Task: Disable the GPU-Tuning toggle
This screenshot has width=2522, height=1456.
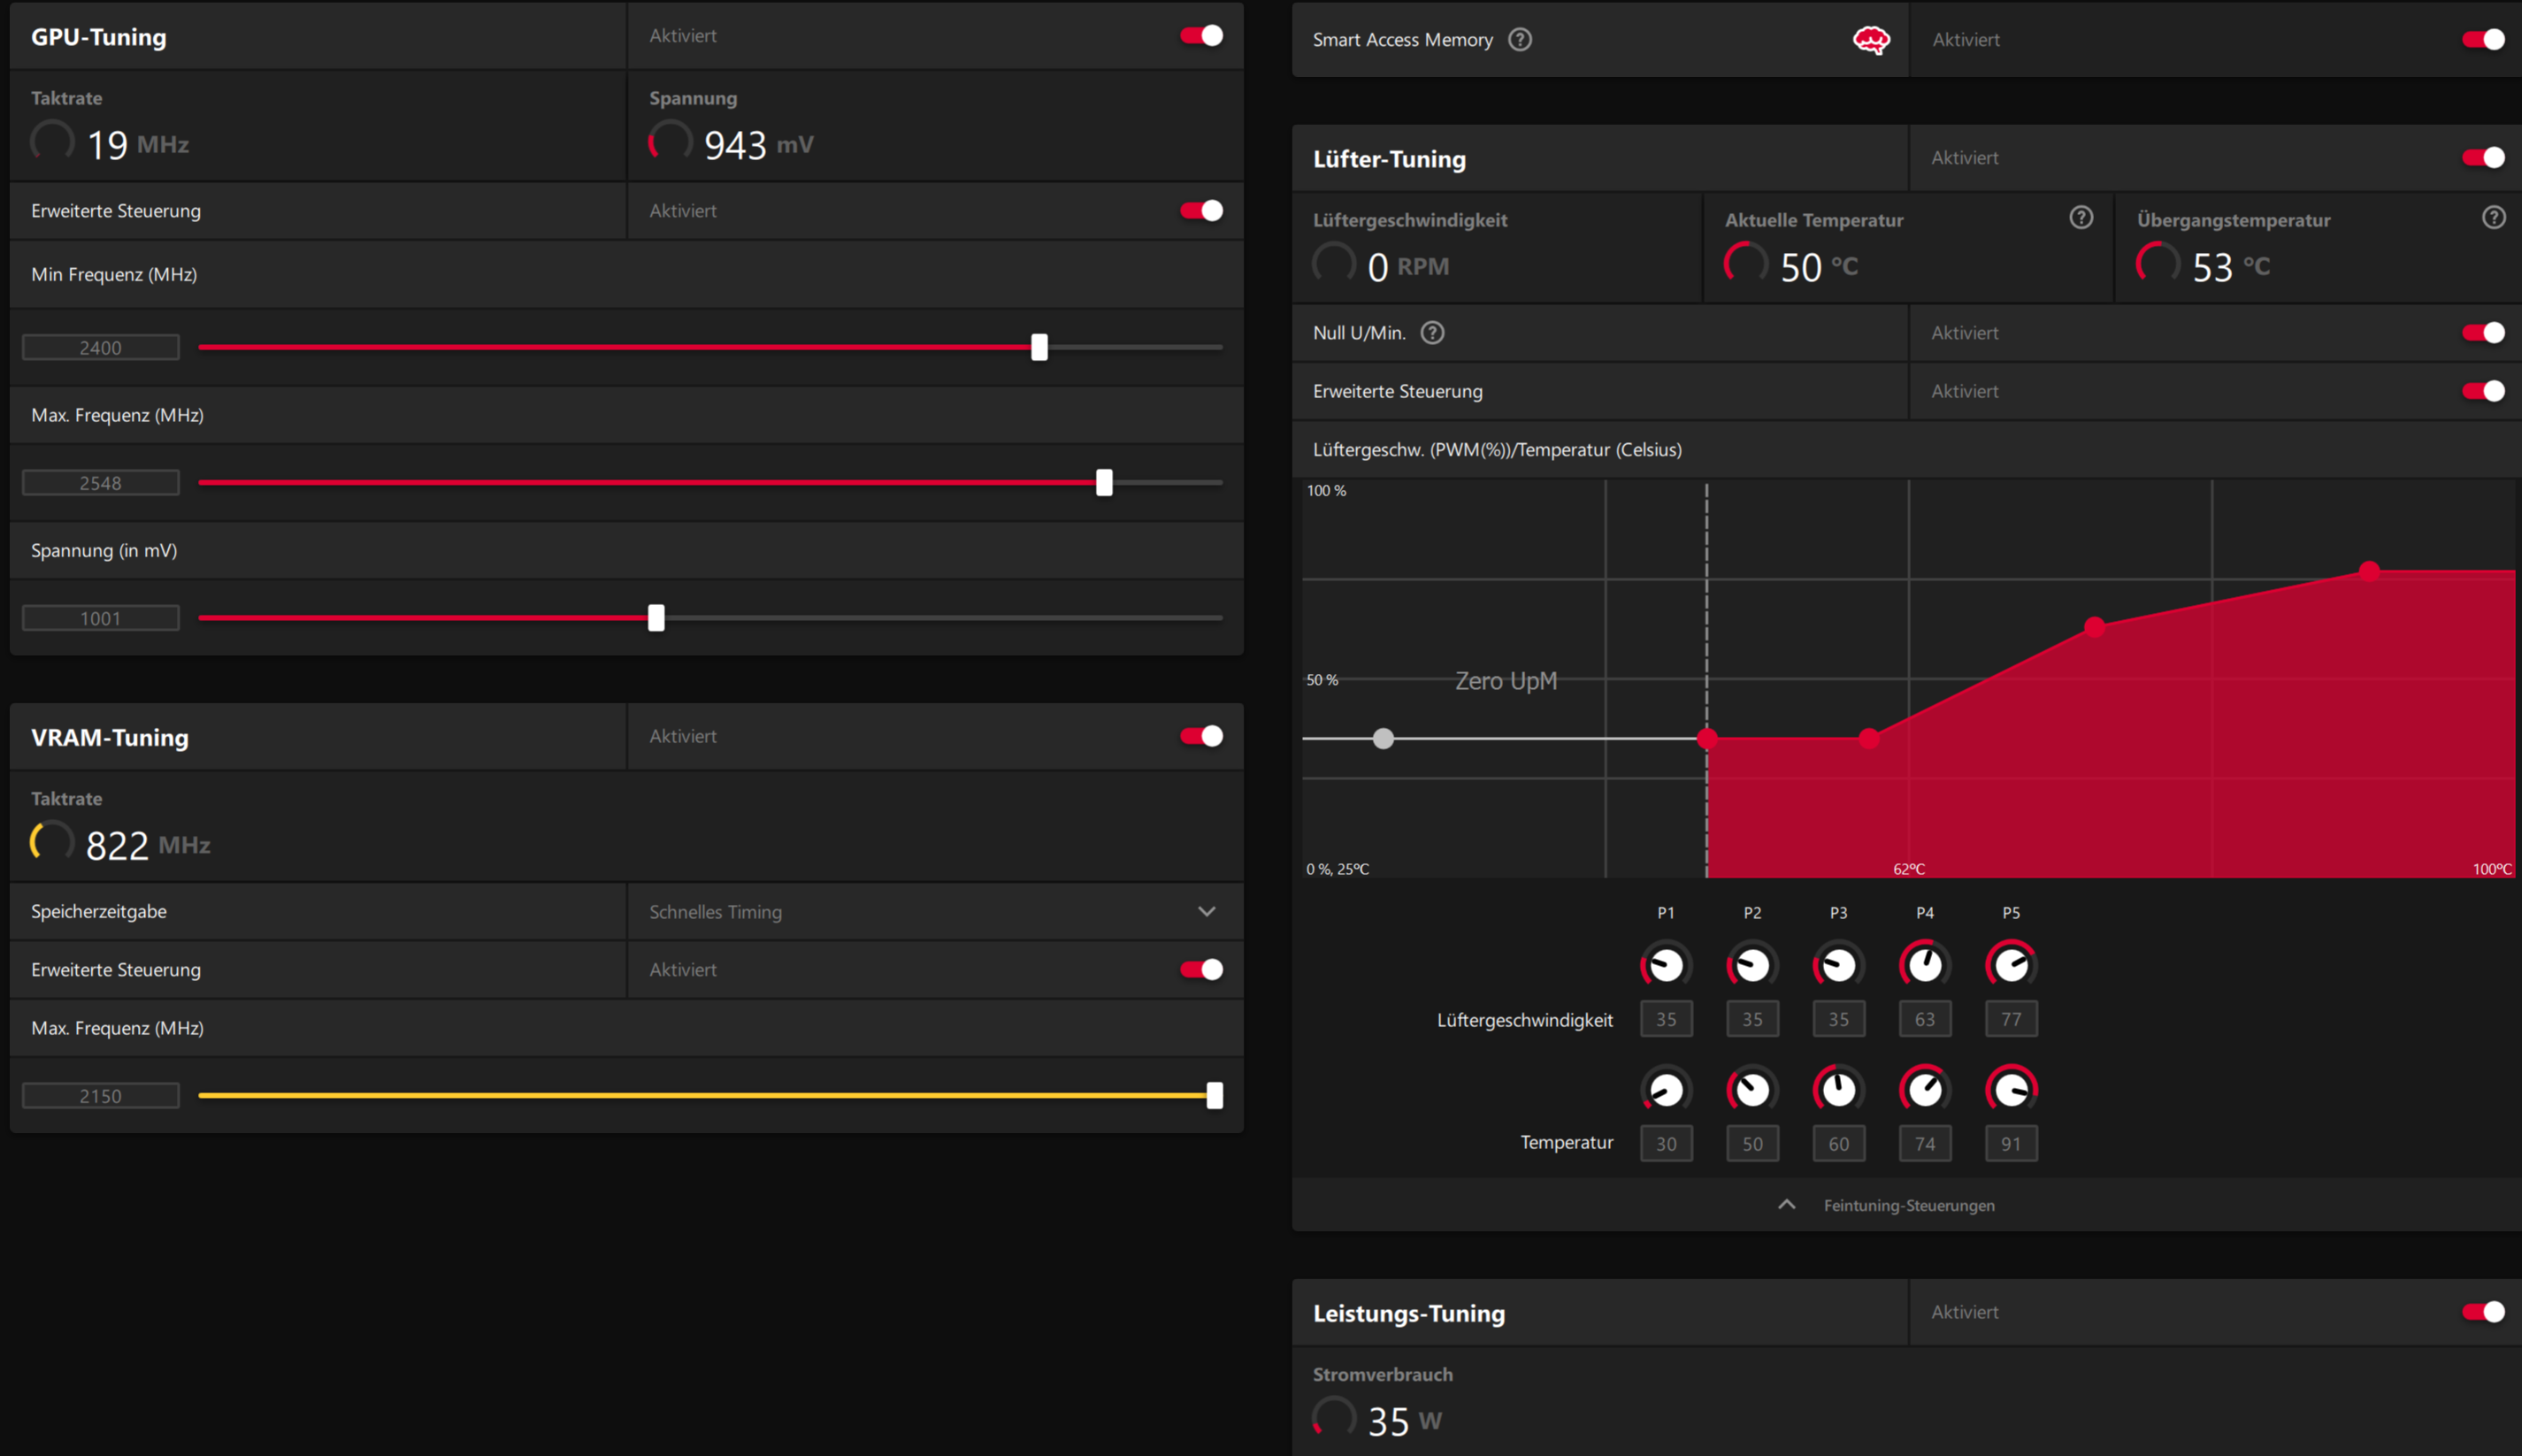Action: click(x=1201, y=36)
